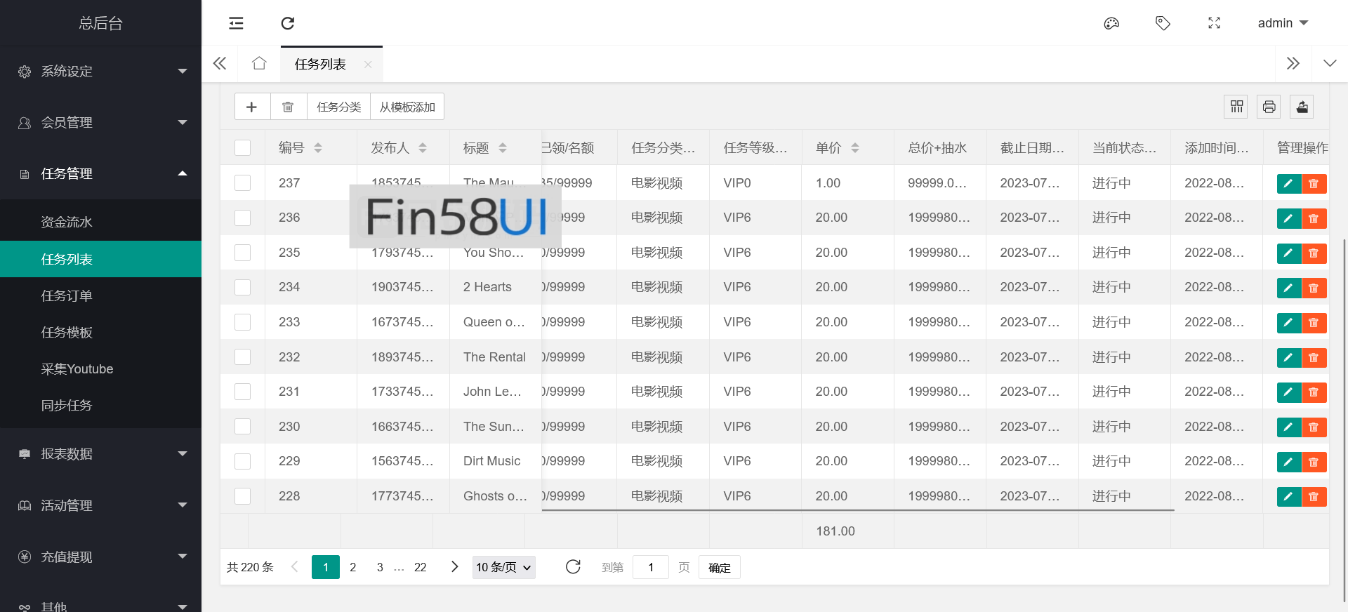Tick the checkbox for task 236
This screenshot has width=1348, height=612.
point(243,218)
